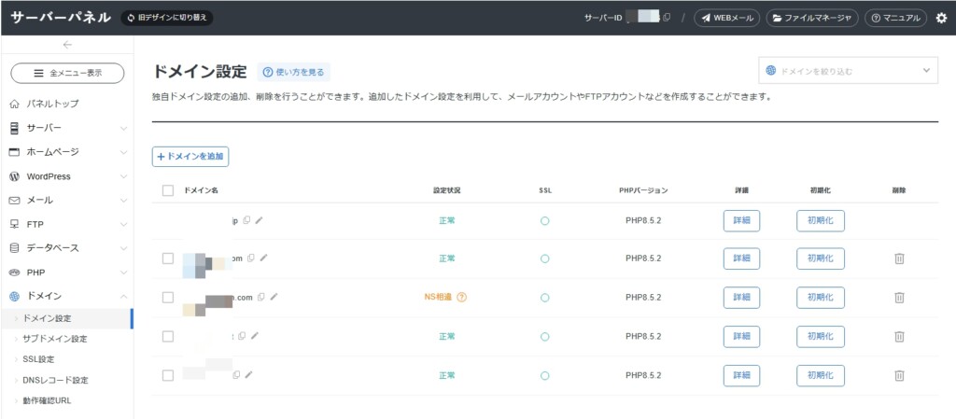
Task: Click the trash icon in the bottom domain row
Action: coord(899,375)
